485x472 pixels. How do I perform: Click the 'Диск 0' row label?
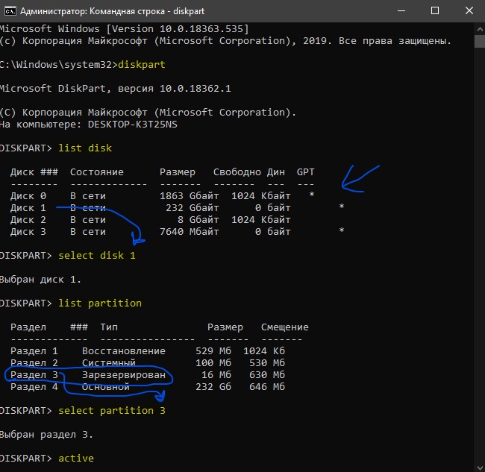(28, 195)
